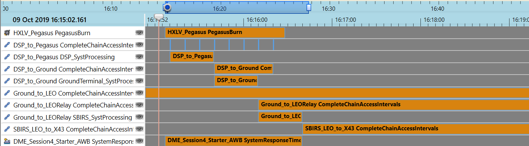Click chain icon beside Ground_to_LEO CompleteChainAccessIntervals
This screenshot has height=146, width=529.
click(x=6, y=93)
